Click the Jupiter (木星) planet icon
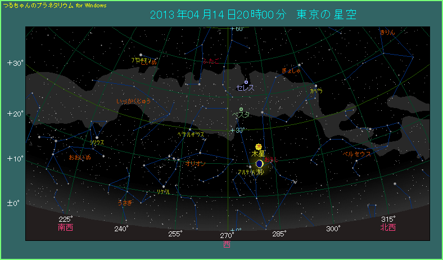The image size is (443, 260). coord(258,147)
